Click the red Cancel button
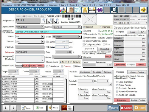This screenshot has height=112, width=149. pos(127,108)
